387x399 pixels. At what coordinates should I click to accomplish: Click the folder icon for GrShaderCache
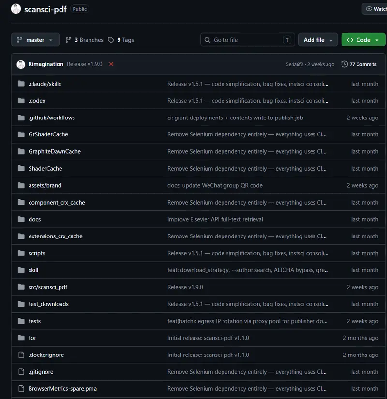click(21, 134)
